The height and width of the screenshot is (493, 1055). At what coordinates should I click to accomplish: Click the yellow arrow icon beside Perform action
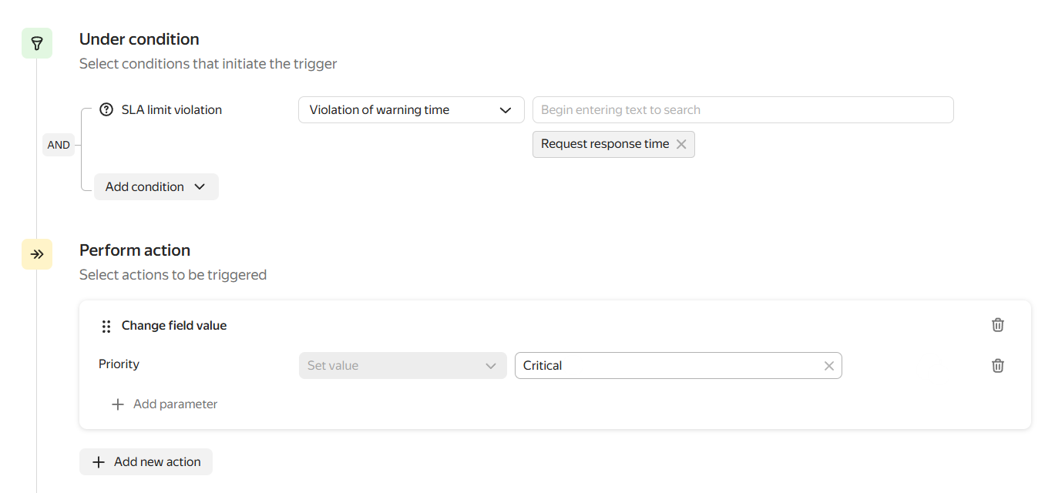(x=36, y=254)
